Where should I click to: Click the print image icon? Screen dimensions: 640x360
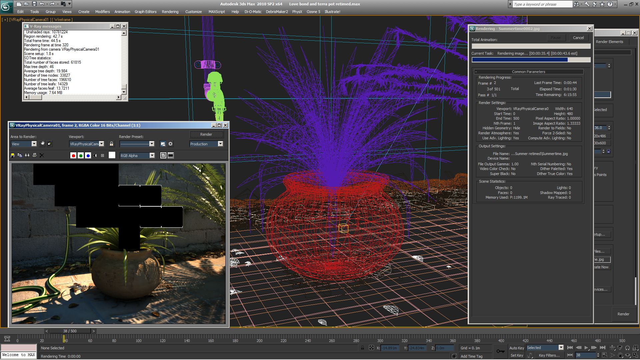[x=34, y=155]
